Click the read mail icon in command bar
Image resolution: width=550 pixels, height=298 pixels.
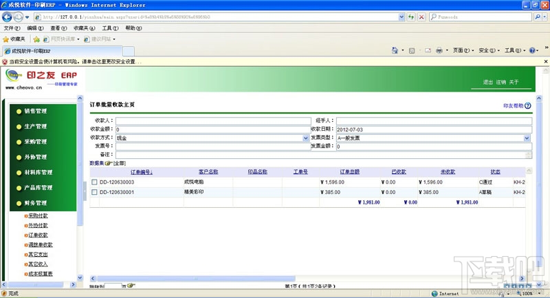coord(428,50)
